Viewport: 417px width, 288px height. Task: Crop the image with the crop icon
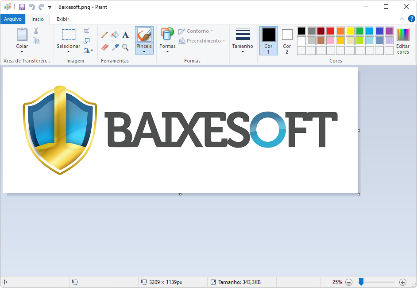pos(86,31)
